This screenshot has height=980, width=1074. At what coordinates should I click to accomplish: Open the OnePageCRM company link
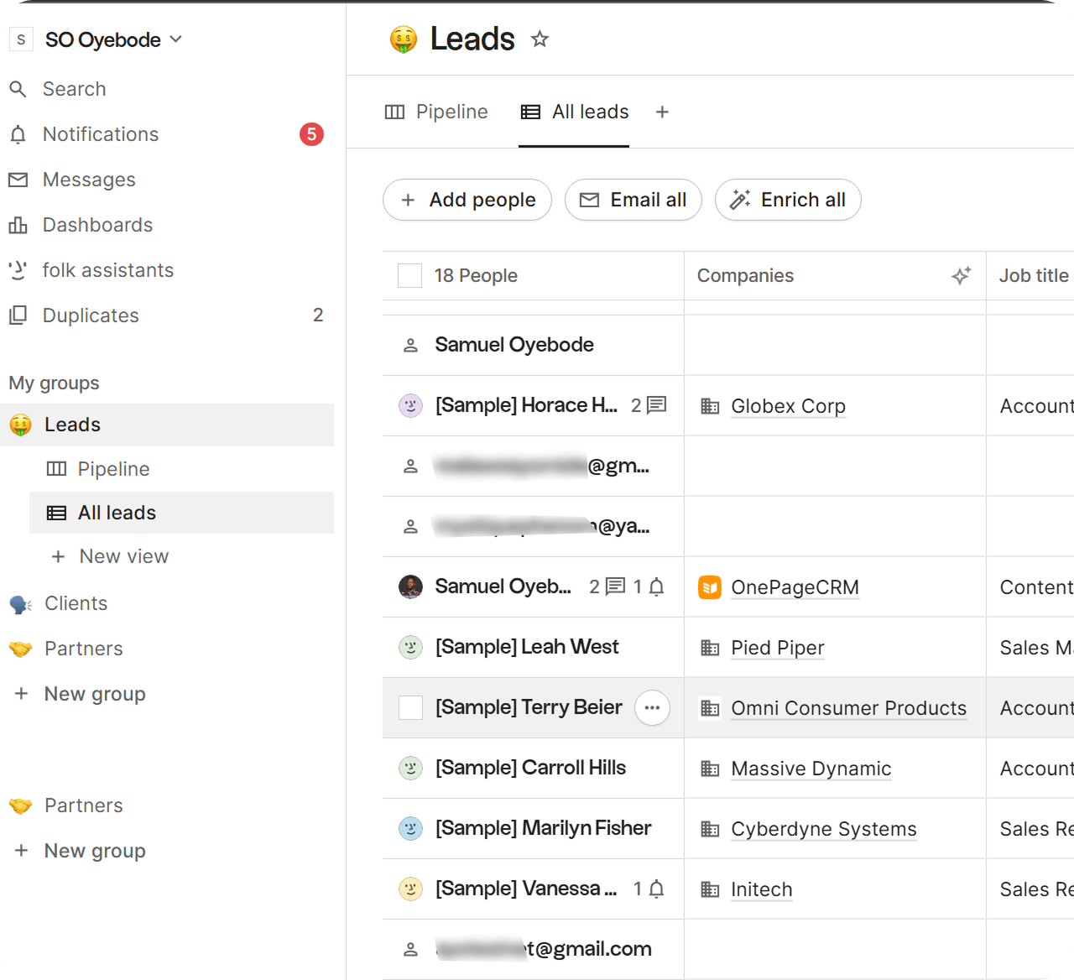795,587
